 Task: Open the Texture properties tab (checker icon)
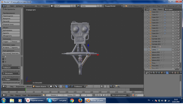[x=175, y=73]
